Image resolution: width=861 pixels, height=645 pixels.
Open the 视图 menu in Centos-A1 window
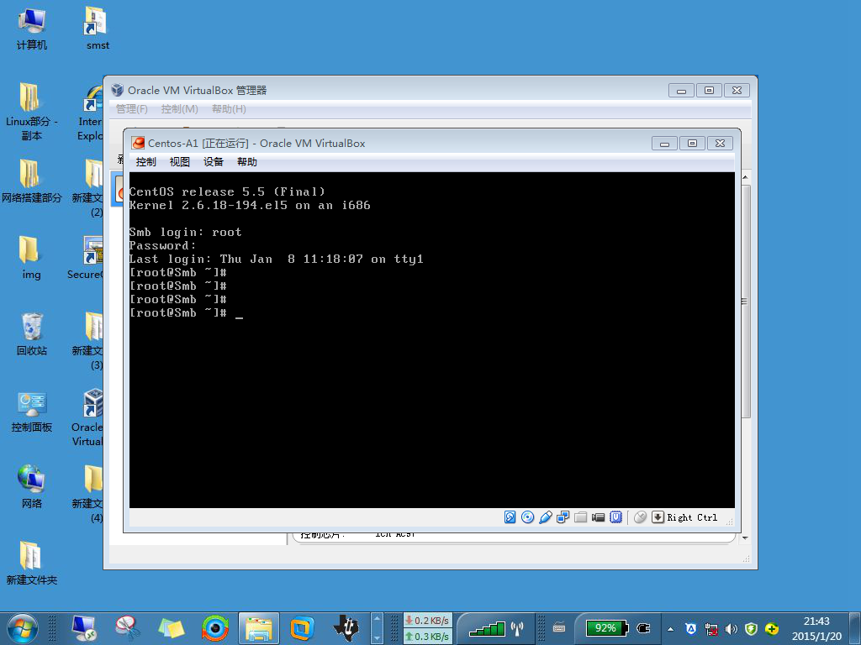(180, 162)
